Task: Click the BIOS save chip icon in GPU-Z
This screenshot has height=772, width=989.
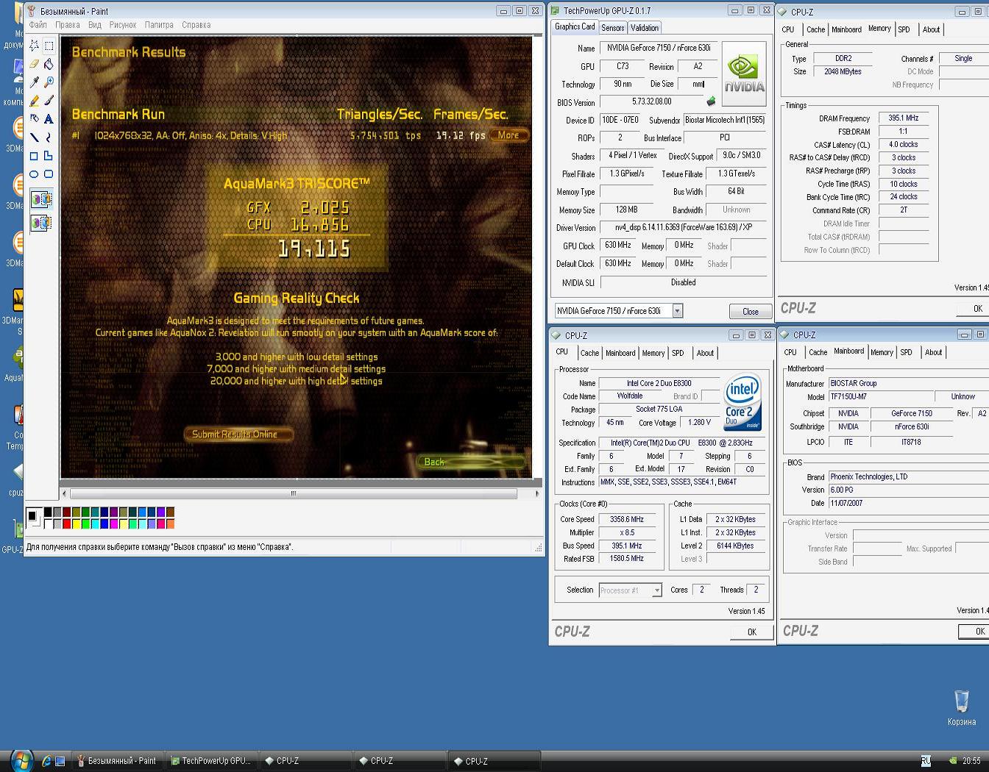Action: pyautogui.click(x=711, y=101)
